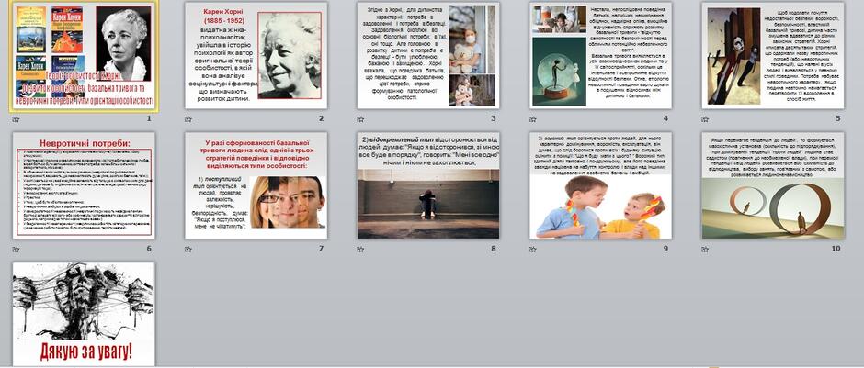Image resolution: width=864 pixels, height=368 pixels.
Task: Click the animation star icon under slide 9
Action: 533,250
